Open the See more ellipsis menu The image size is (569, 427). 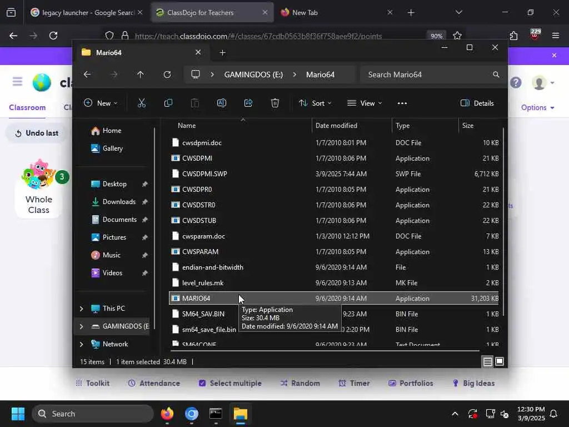(402, 103)
